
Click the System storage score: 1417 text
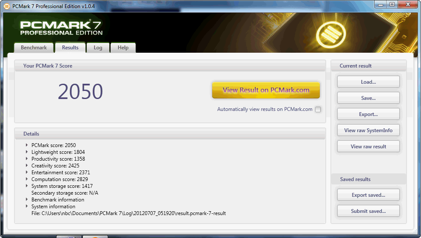[x=62, y=186]
